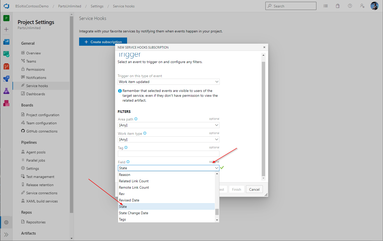Viewport: 383px width, 241px height.
Task: Open Azure Repos icon in sidebar
Action: (x=6, y=66)
